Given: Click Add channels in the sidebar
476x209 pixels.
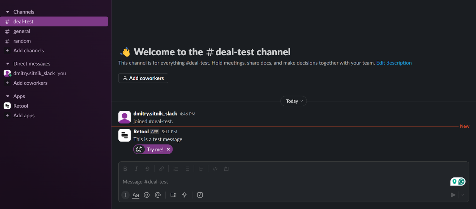Looking at the screenshot, I should tap(29, 51).
